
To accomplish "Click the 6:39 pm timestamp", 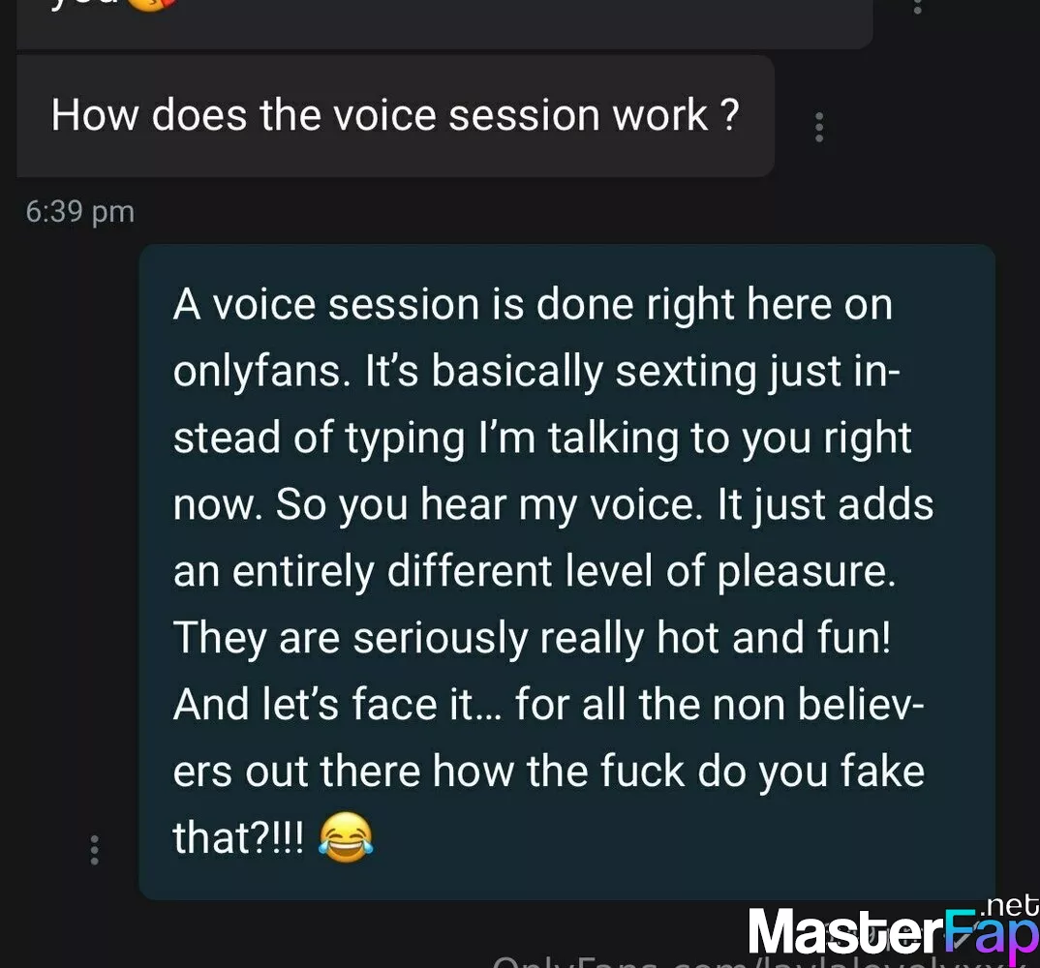I will point(80,212).
